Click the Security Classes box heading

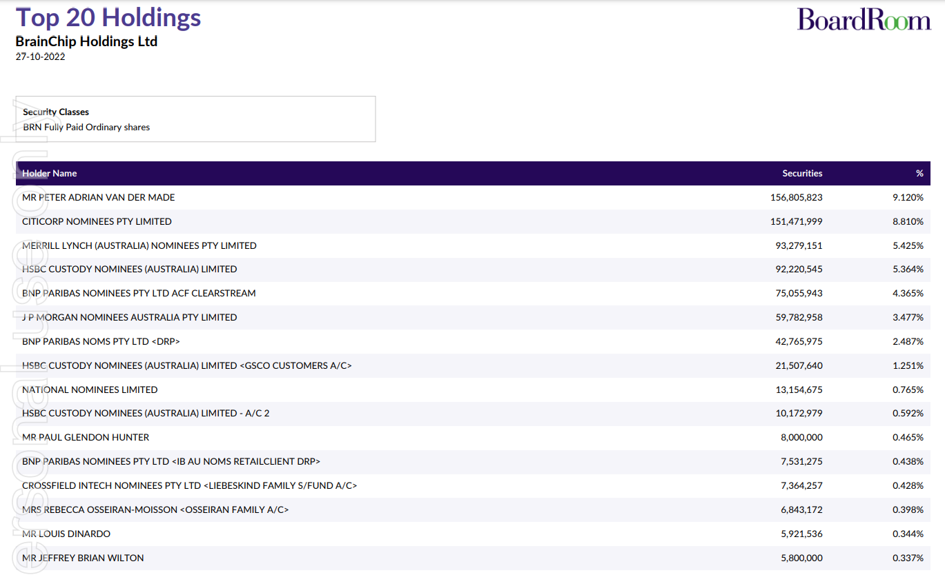point(56,112)
